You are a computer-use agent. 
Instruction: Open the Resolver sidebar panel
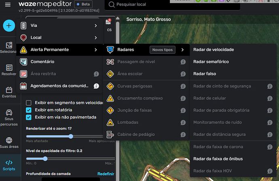[9, 70]
